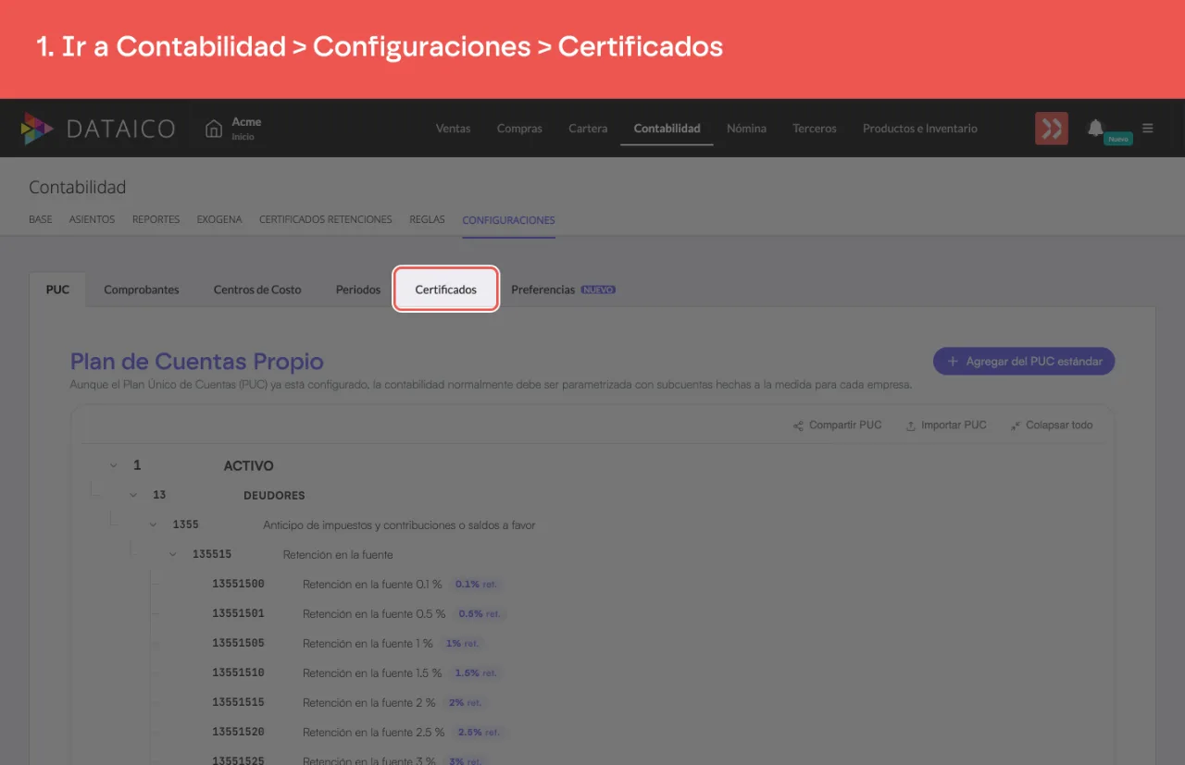Screen dimensions: 1185x765
Task: Switch to the REGLAS sub-tab
Action: [x=427, y=220]
